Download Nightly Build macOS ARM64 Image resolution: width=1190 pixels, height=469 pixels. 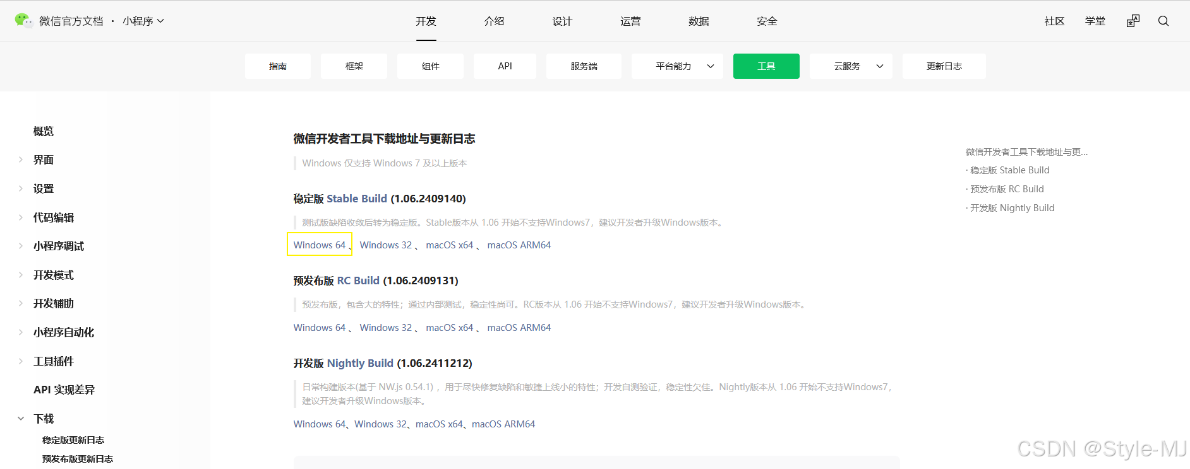503,424
